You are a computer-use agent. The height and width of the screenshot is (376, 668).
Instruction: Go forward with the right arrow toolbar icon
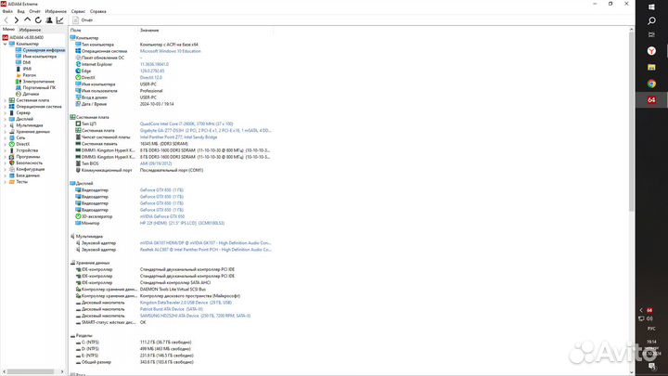coord(17,20)
